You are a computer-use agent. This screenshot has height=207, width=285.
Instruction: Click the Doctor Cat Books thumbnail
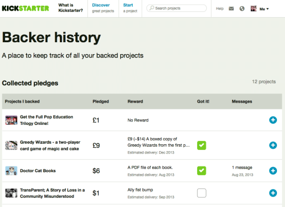coord(11,171)
